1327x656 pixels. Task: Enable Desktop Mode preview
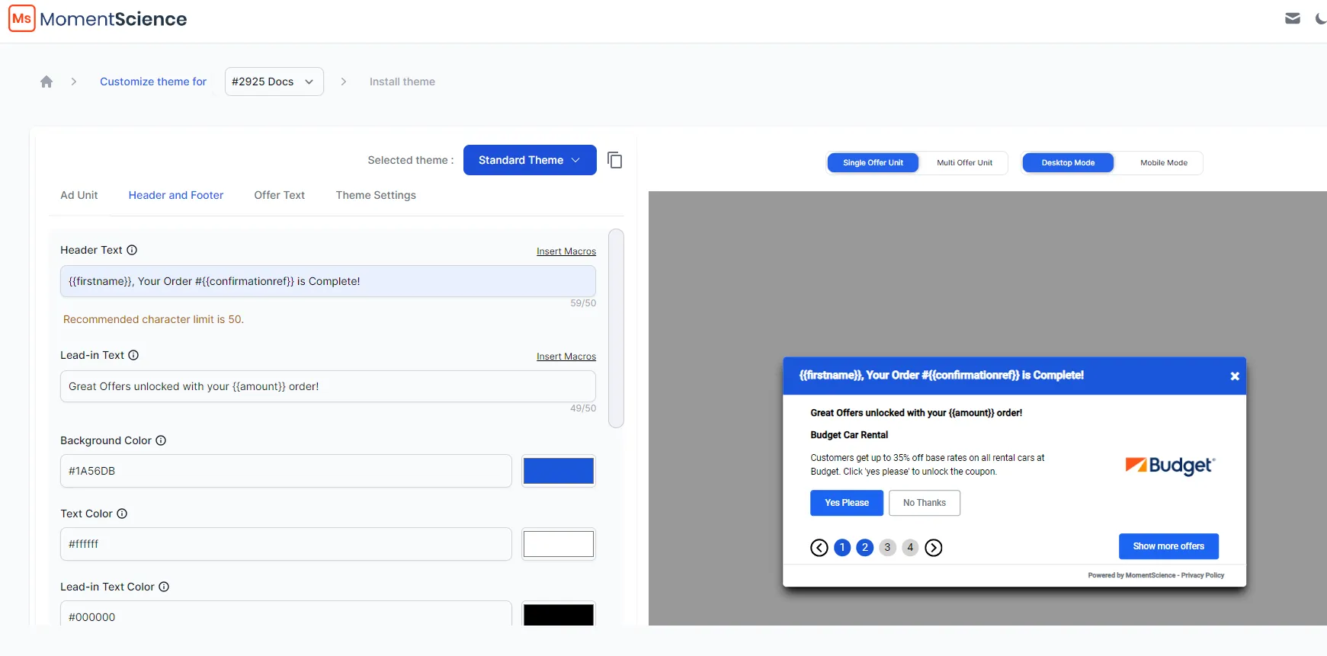pyautogui.click(x=1068, y=163)
